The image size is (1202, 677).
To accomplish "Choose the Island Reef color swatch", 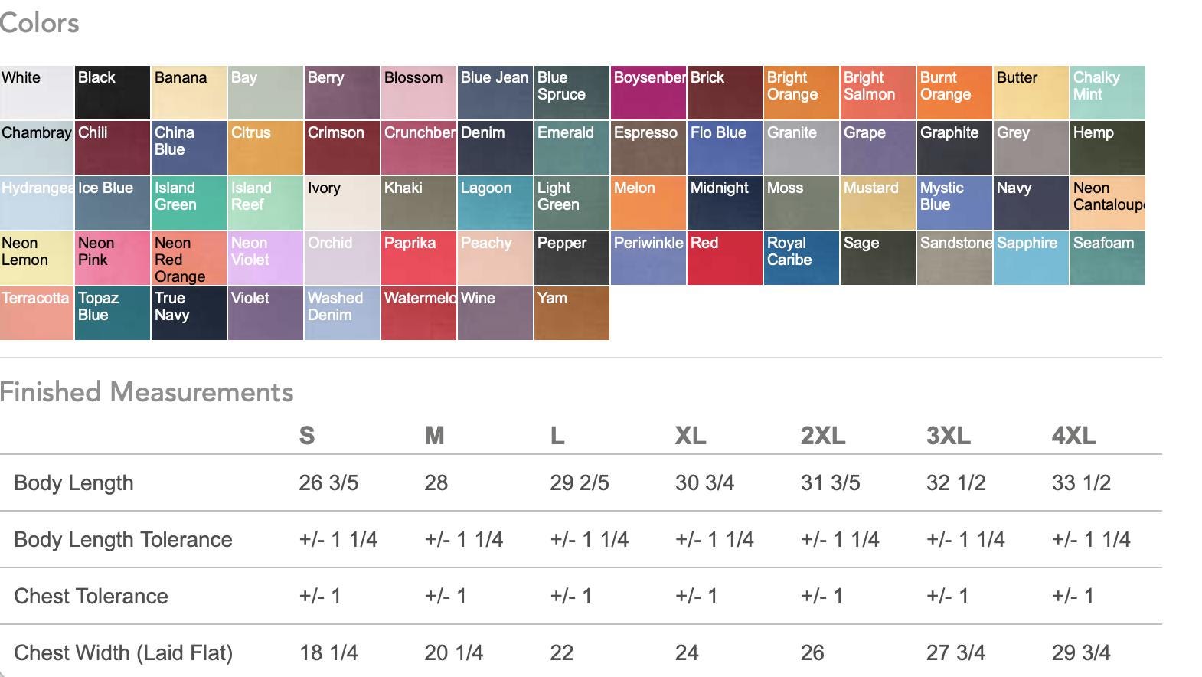I will point(265,203).
